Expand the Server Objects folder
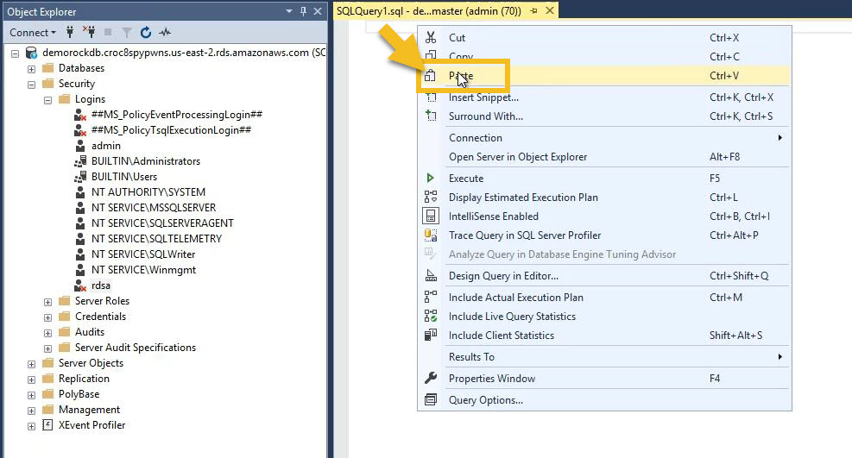Image resolution: width=852 pixels, height=458 pixels. (x=32, y=364)
